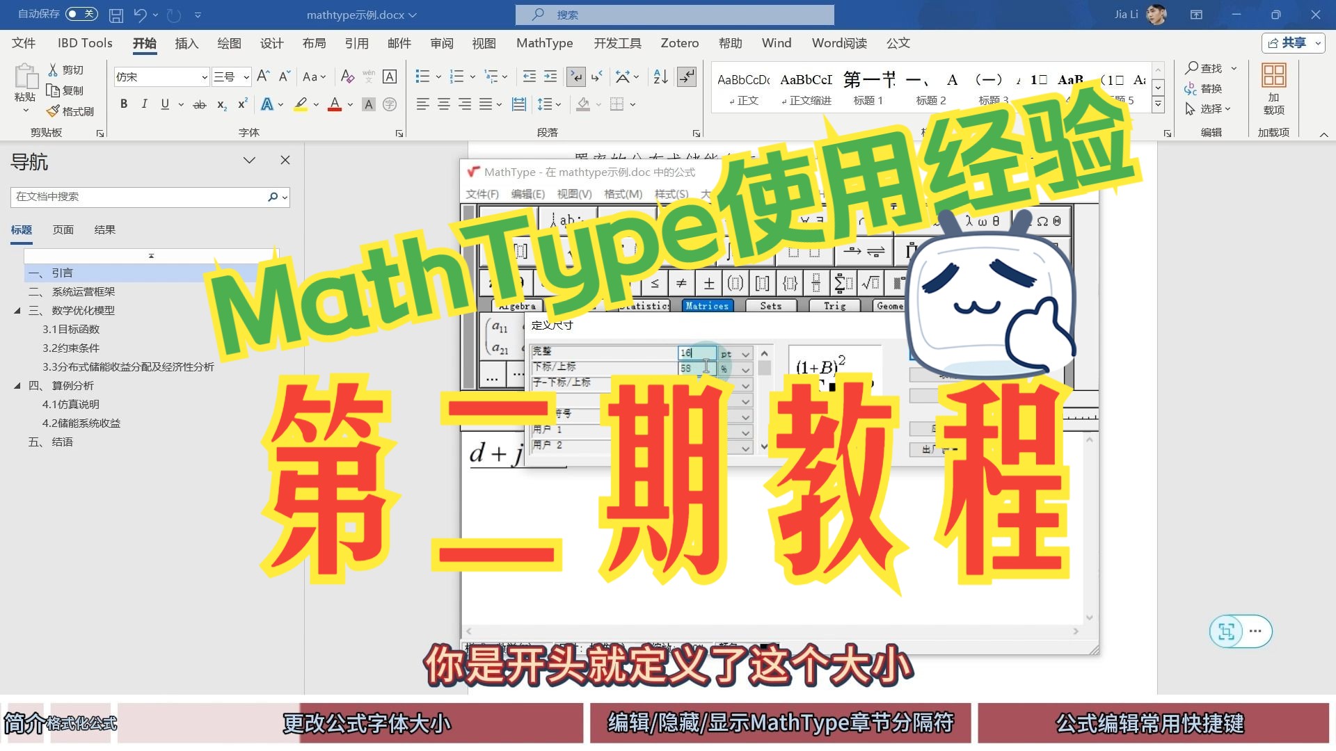Switch to the 开发工具 ribbon tab
The height and width of the screenshot is (751, 1336).
pyautogui.click(x=617, y=43)
